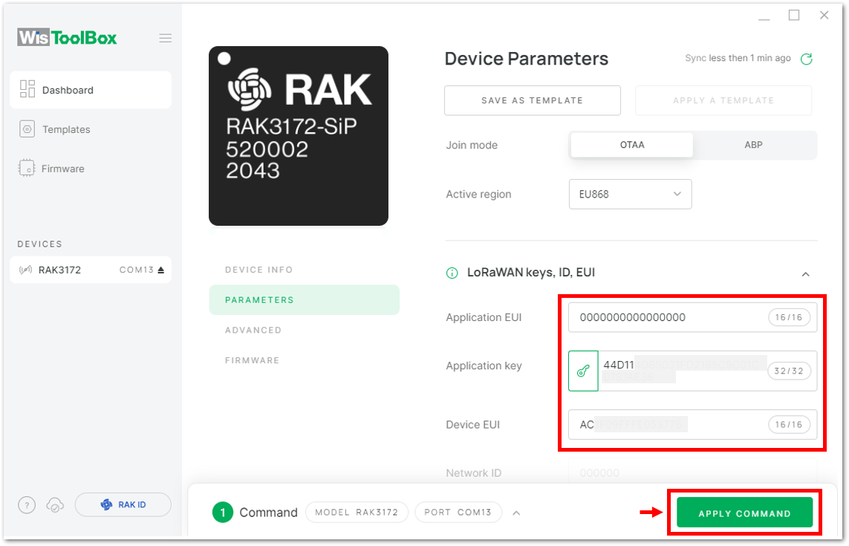Click the RAK3172 device signal icon

[x=25, y=270]
